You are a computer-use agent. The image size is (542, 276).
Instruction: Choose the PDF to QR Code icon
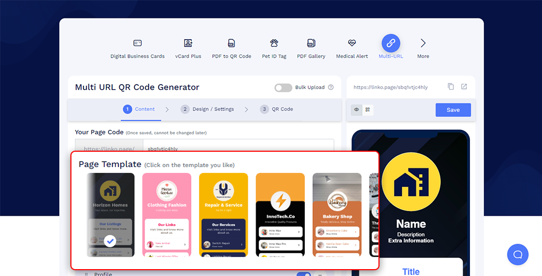coord(231,43)
